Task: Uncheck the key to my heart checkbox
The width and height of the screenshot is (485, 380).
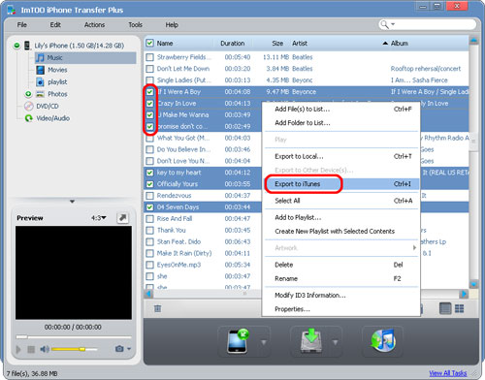Action: point(149,173)
